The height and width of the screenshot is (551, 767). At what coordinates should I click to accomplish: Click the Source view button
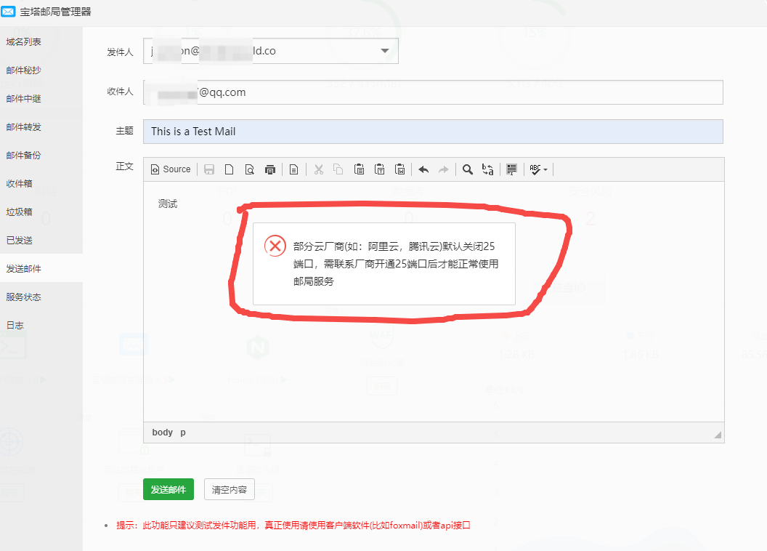coord(171,169)
